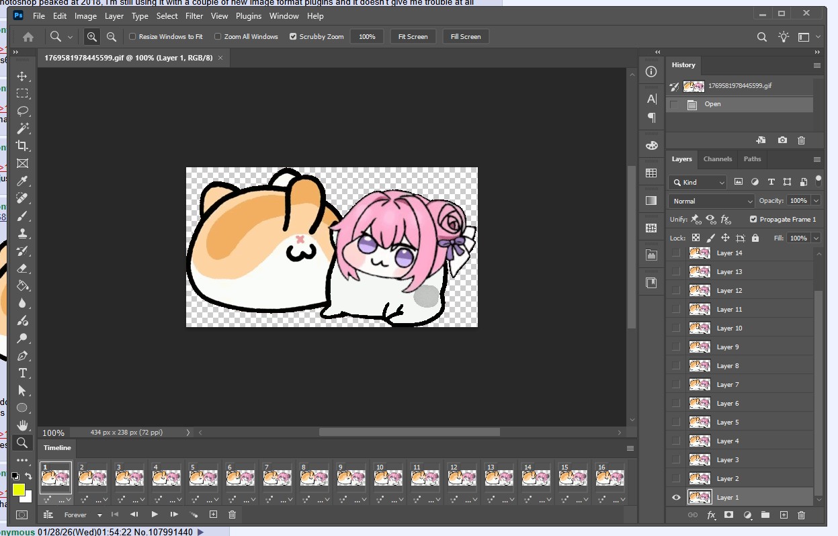Show Layer 2 visibility box
The width and height of the screenshot is (838, 536).
[676, 479]
